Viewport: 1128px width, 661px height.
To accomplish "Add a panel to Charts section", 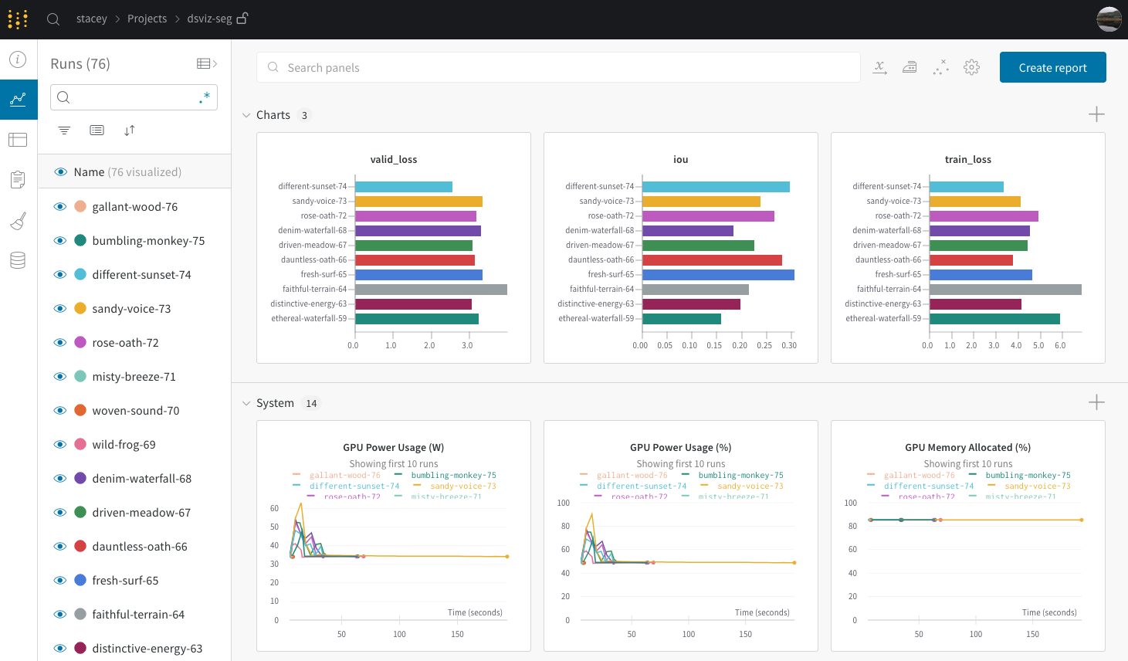I will [x=1096, y=114].
